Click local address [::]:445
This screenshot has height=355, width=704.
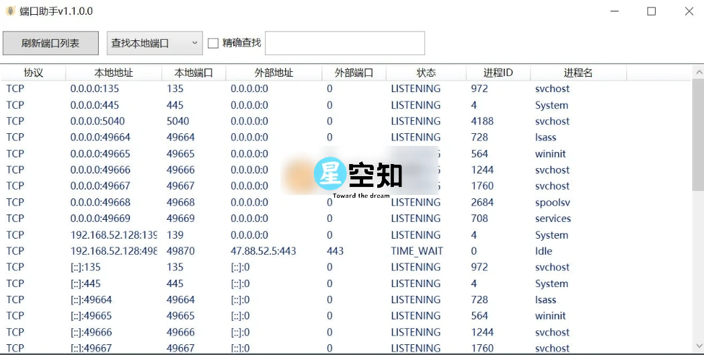coord(85,284)
